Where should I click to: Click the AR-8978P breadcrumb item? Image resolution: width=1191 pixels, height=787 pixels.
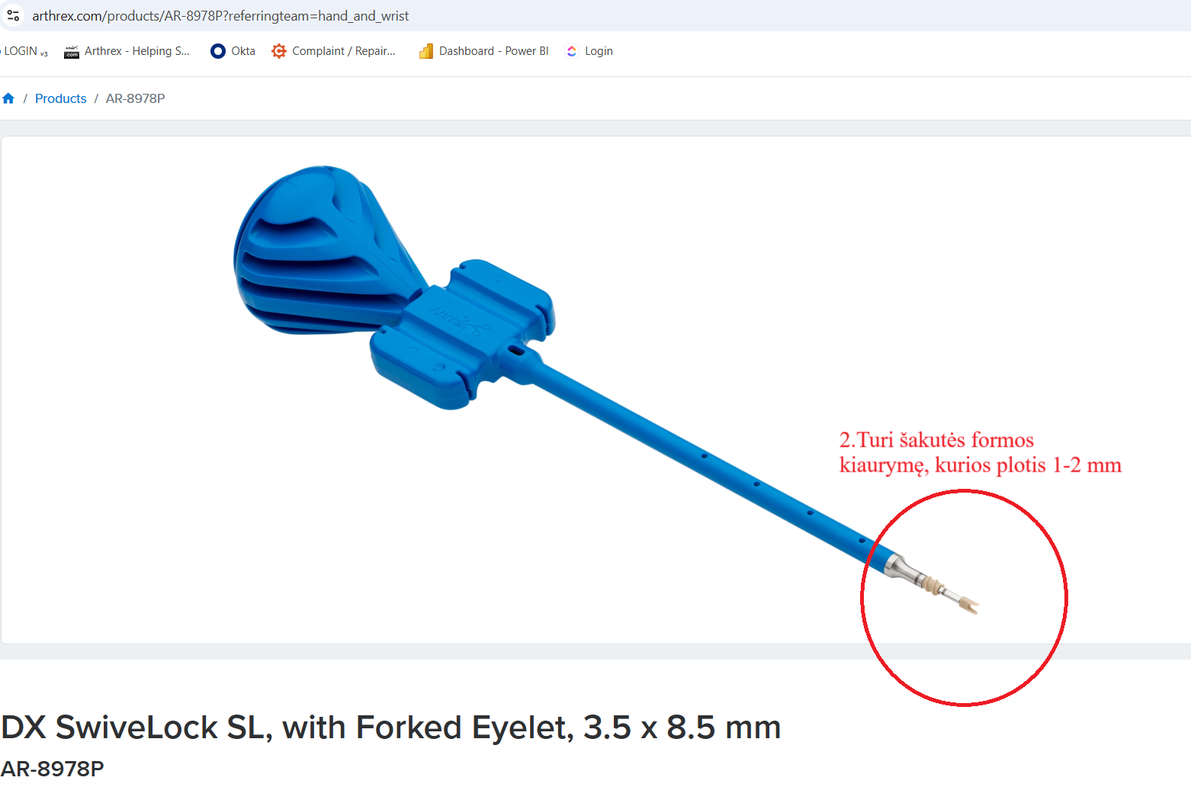point(135,98)
